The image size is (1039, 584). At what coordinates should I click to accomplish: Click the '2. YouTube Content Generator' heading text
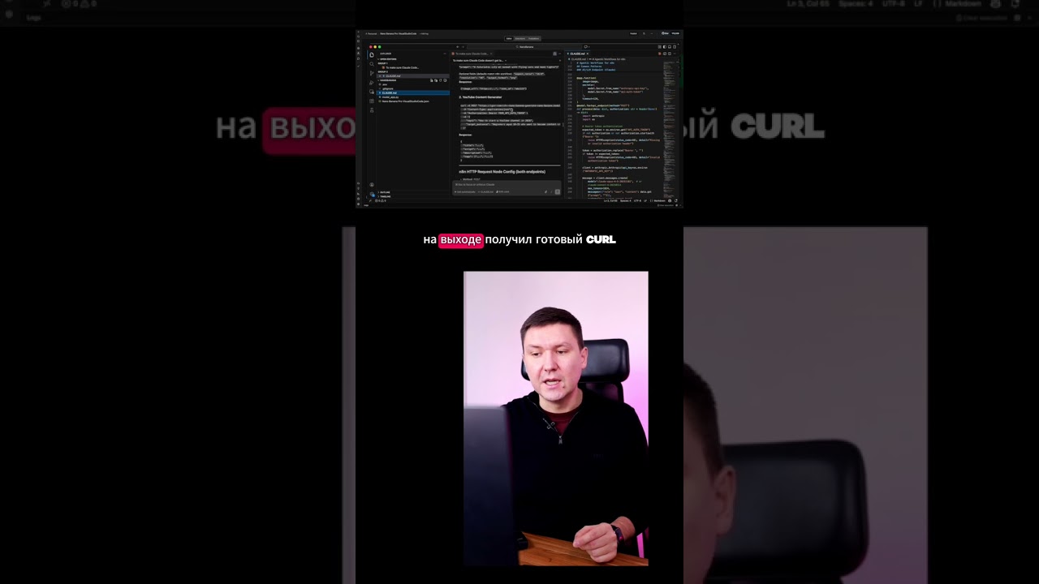pyautogui.click(x=481, y=97)
